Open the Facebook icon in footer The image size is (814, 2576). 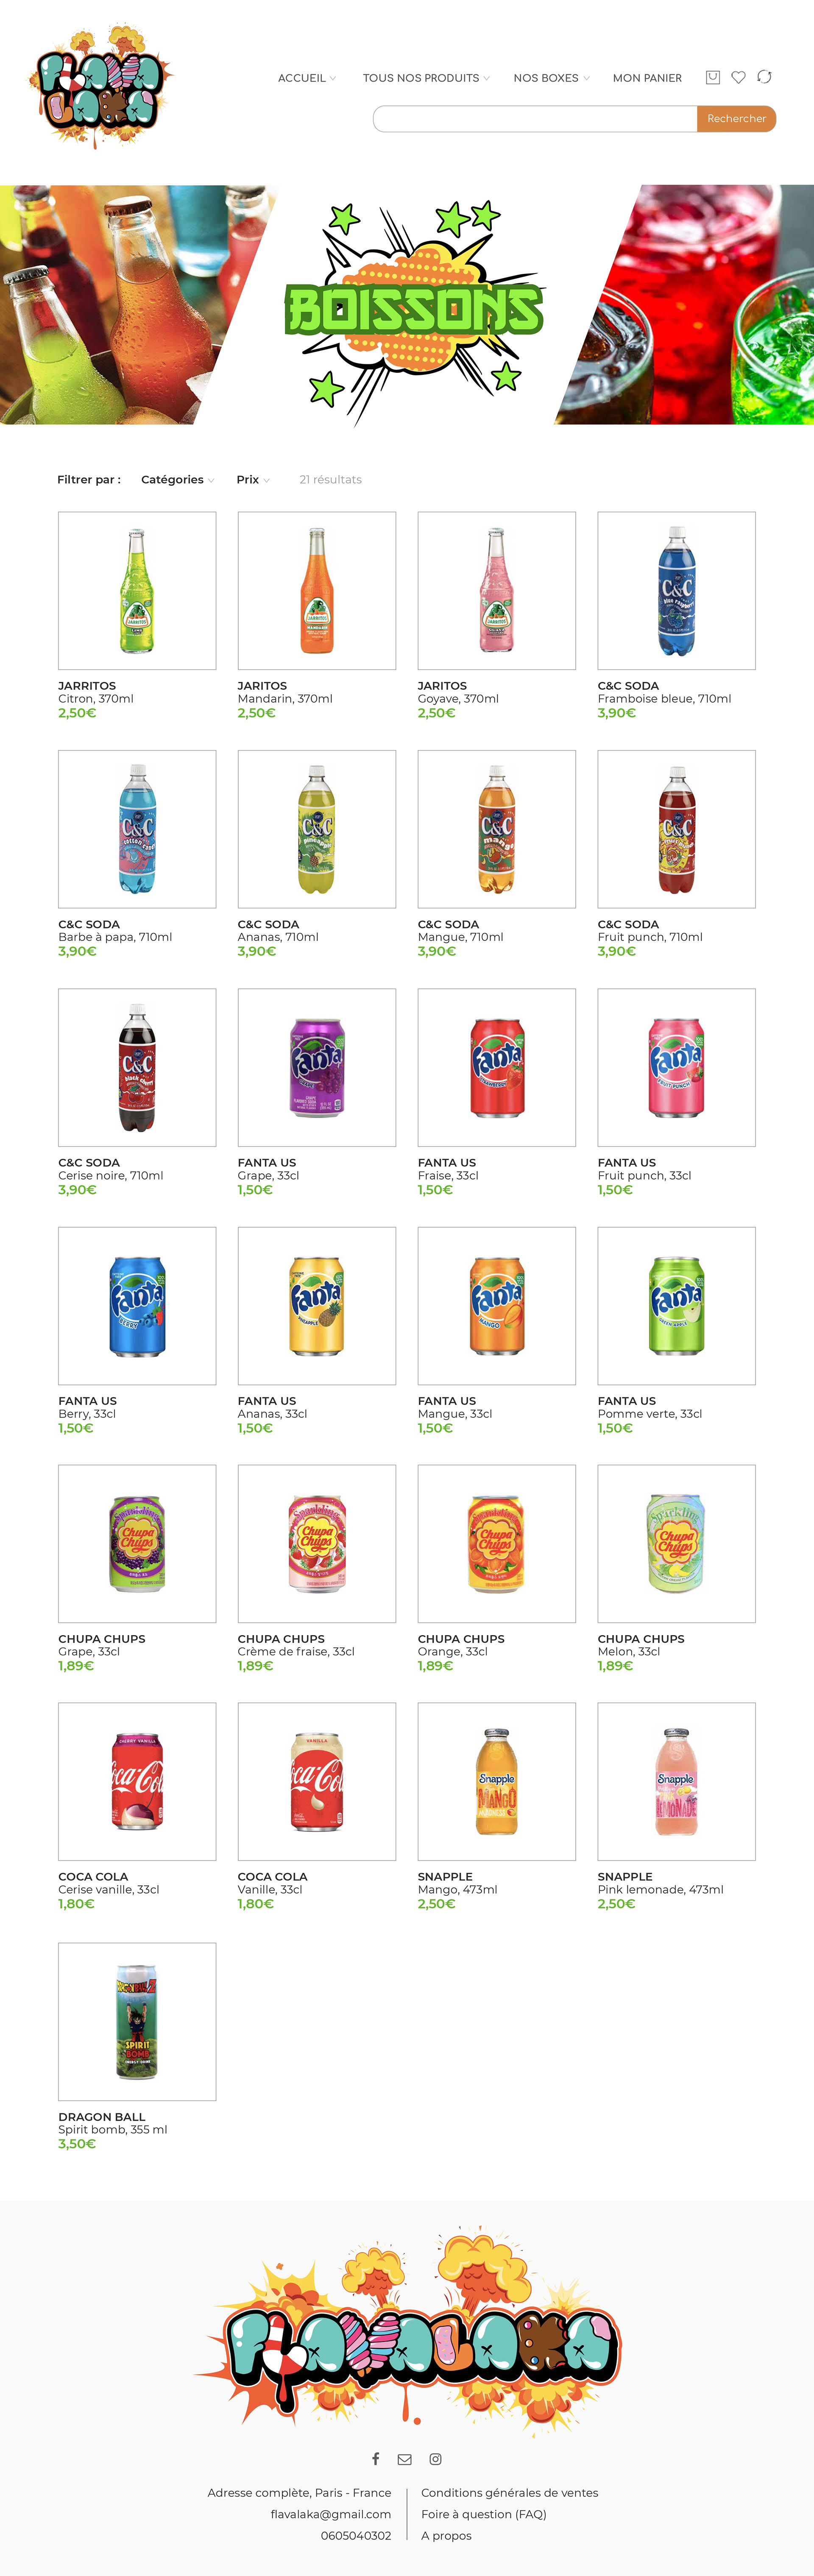[x=376, y=2458]
